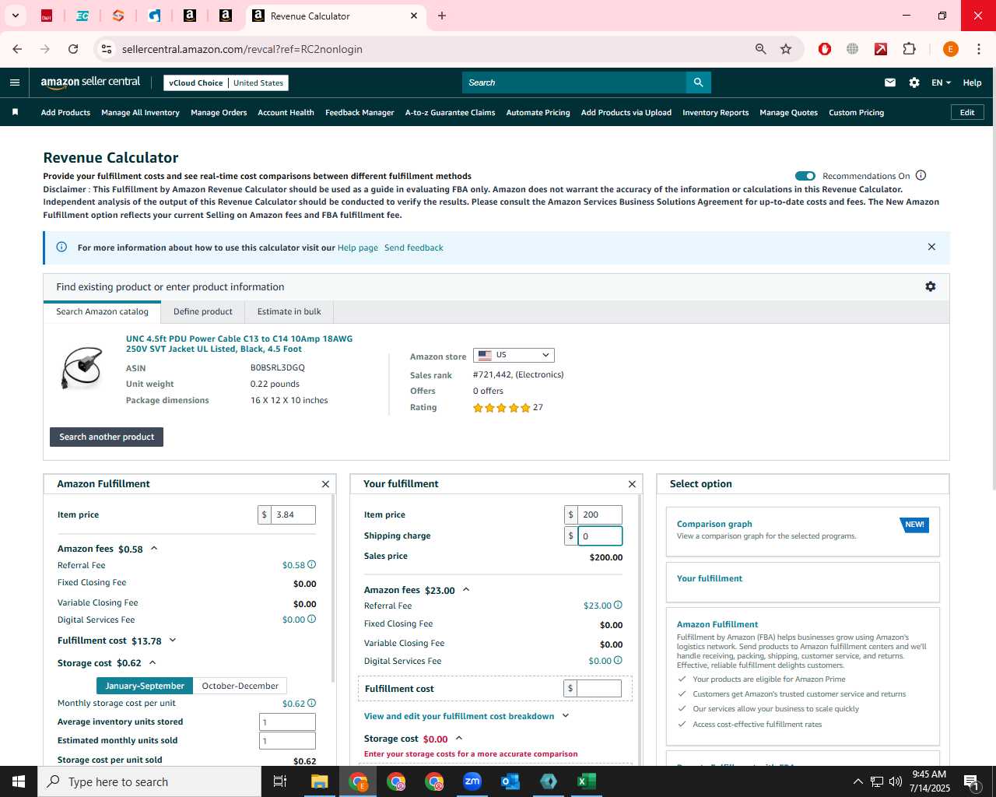The width and height of the screenshot is (996, 797).
Task: Click Your fulfillment Digital Services Fee info icon
Action: pyautogui.click(x=618, y=660)
